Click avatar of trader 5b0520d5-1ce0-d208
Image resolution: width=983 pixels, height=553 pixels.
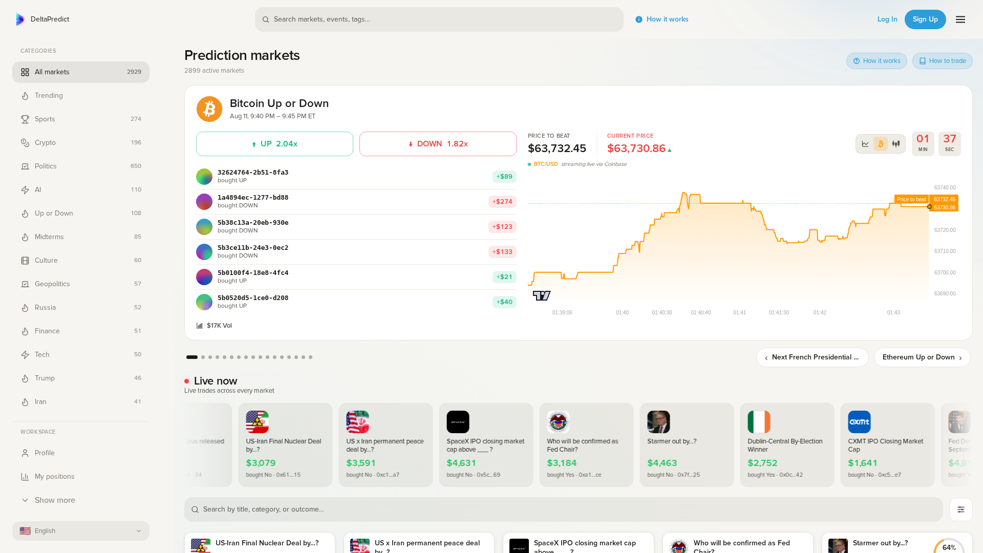pyautogui.click(x=204, y=302)
